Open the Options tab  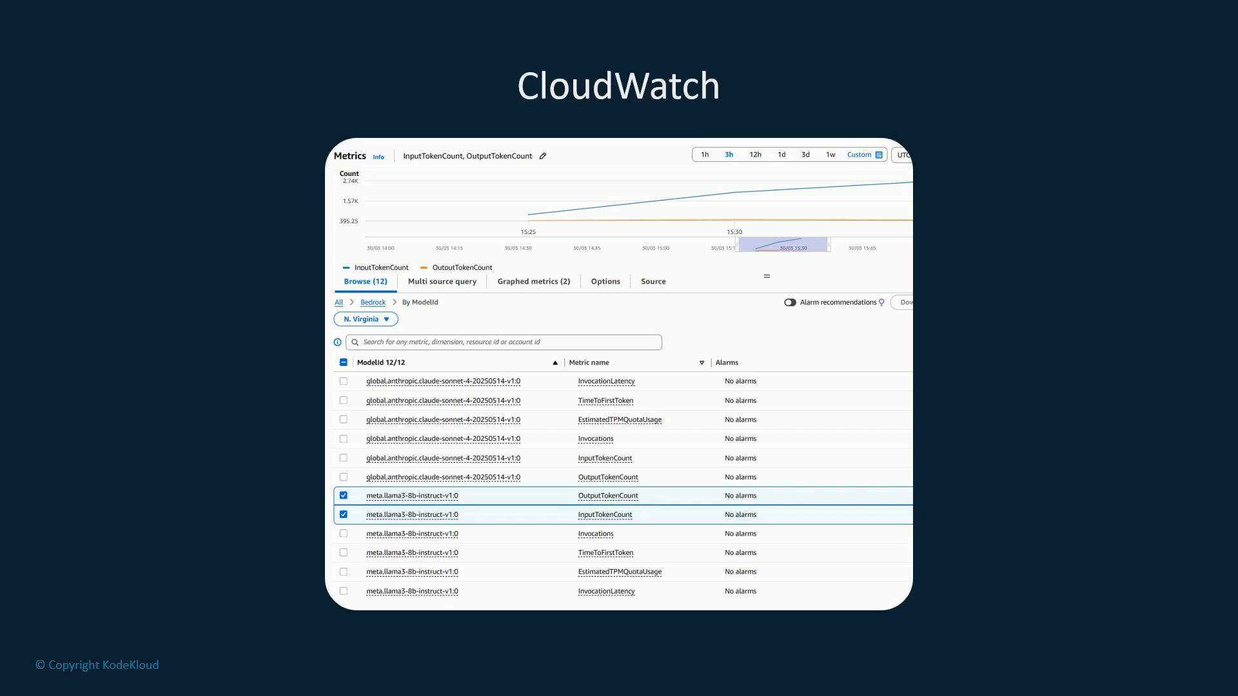(605, 282)
